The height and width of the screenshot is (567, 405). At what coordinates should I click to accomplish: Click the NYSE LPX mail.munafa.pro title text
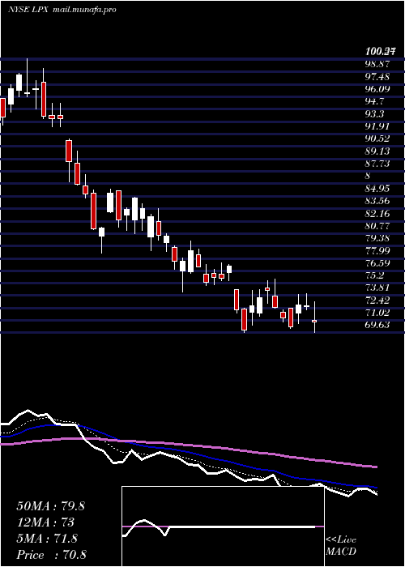pos(62,10)
